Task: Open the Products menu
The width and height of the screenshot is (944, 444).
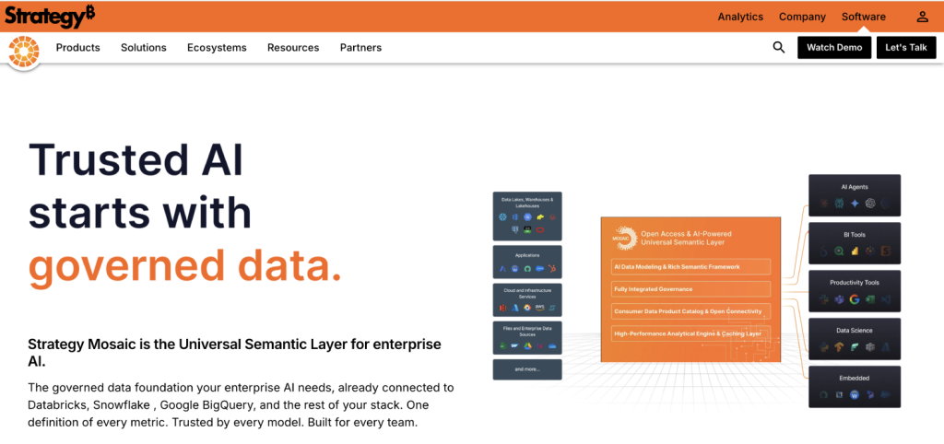Action: pyautogui.click(x=78, y=48)
